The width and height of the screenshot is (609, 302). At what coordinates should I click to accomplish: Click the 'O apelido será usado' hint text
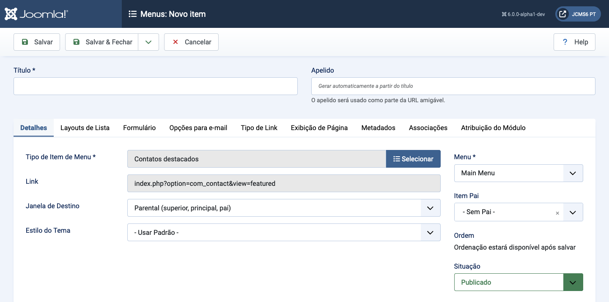[378, 101]
